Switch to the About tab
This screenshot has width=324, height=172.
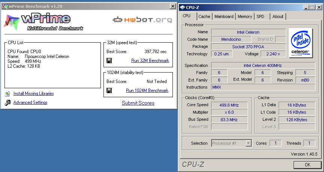click(x=278, y=16)
